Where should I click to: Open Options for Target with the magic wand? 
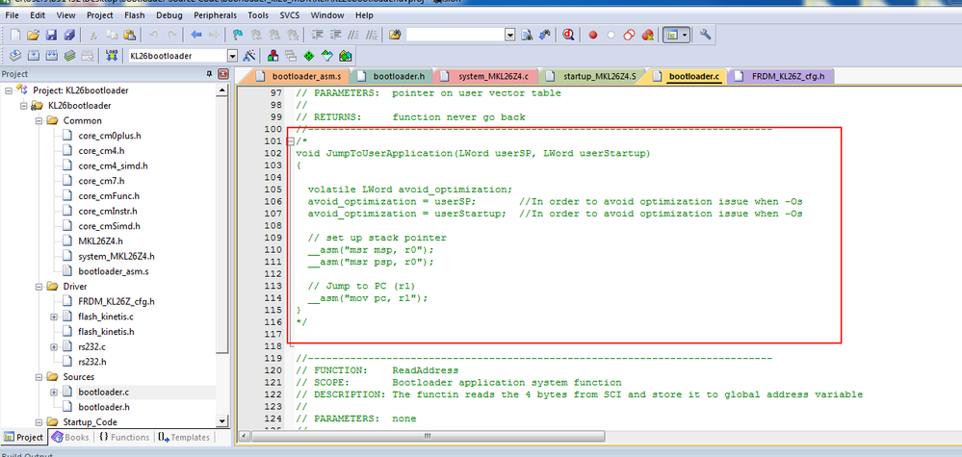[x=249, y=56]
